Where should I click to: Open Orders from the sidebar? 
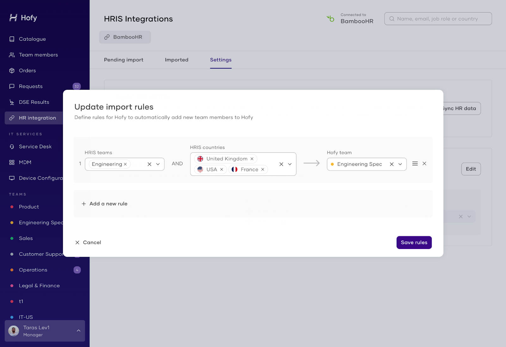point(27,70)
